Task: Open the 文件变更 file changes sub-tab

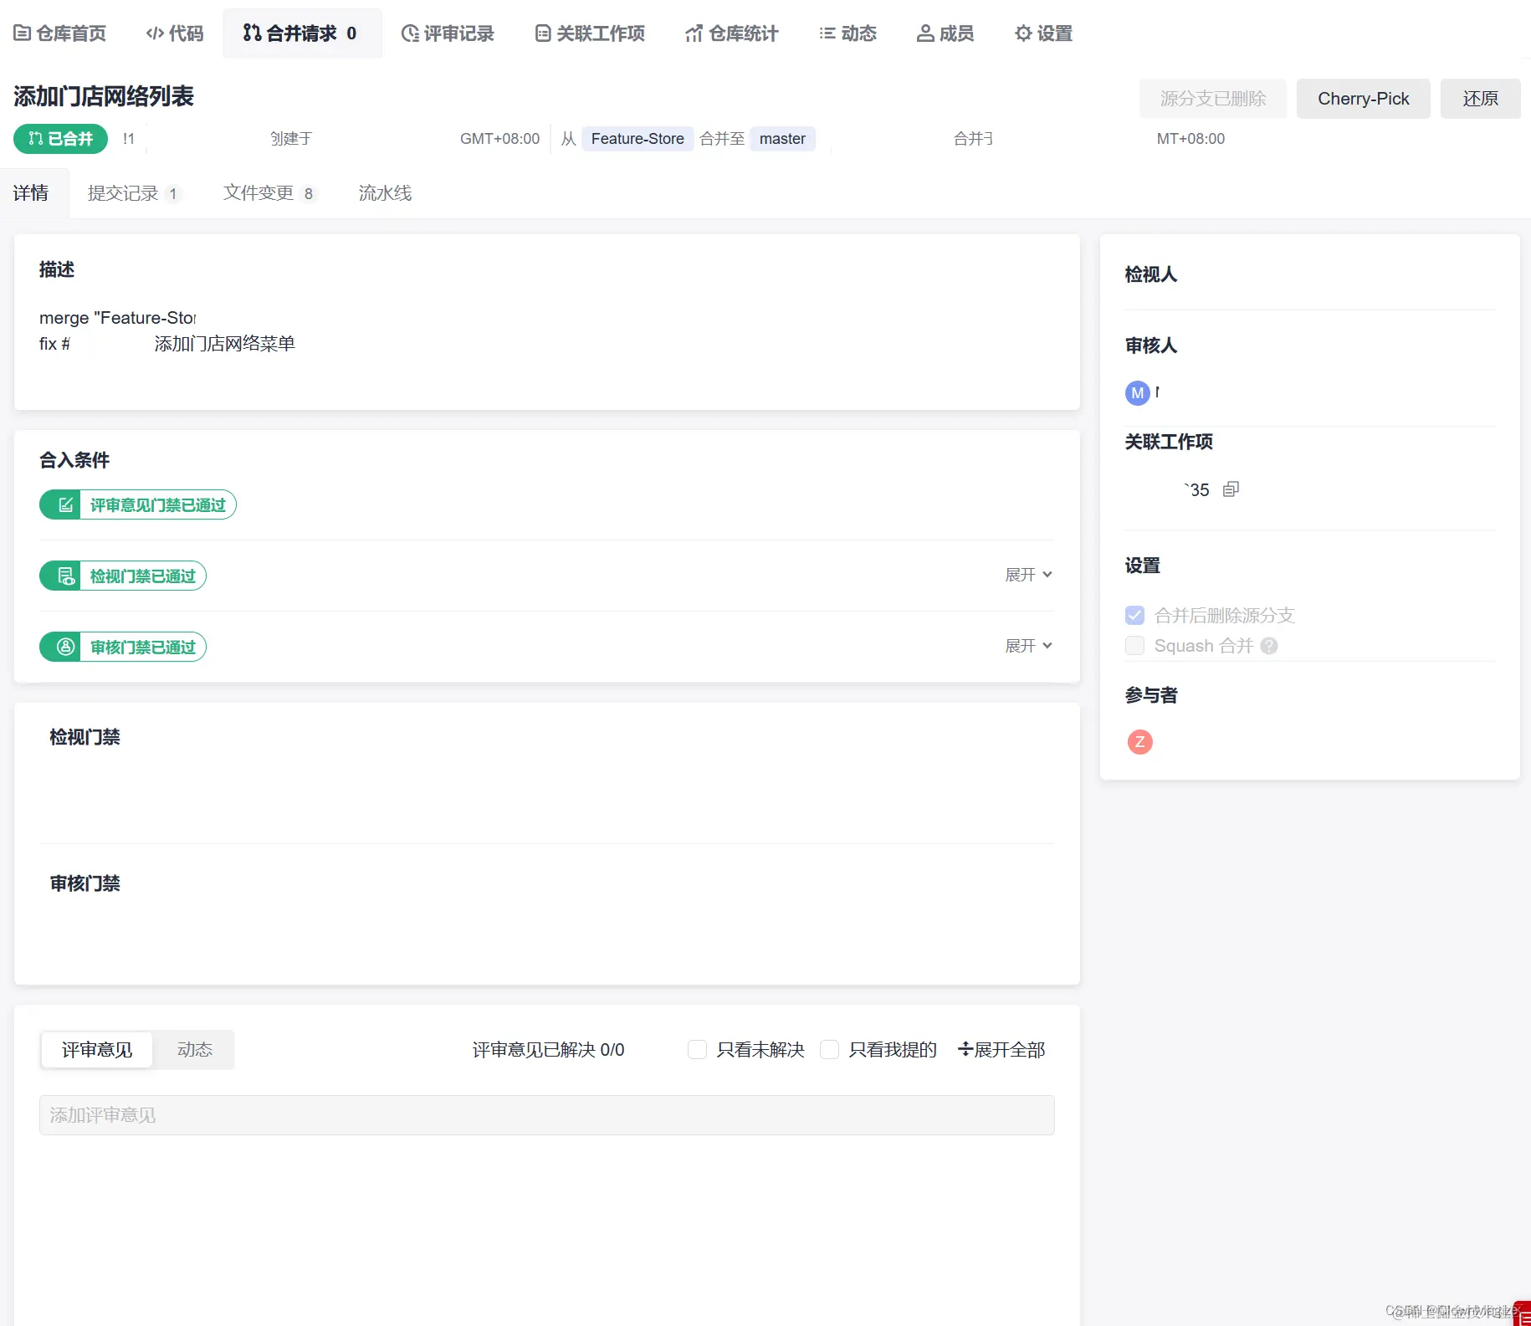Action: click(x=269, y=193)
